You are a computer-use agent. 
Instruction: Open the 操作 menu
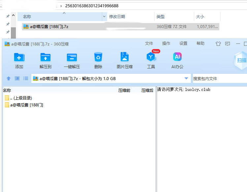pyautogui.click(x=166, y=43)
